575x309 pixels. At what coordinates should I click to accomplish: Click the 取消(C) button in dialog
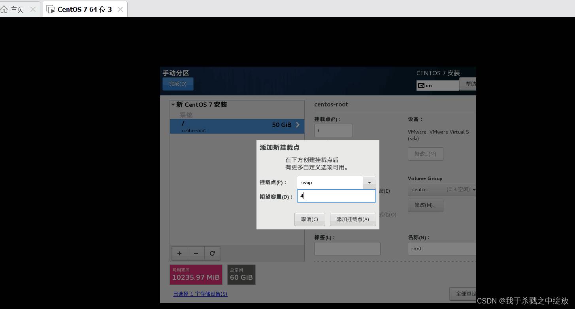pos(309,220)
